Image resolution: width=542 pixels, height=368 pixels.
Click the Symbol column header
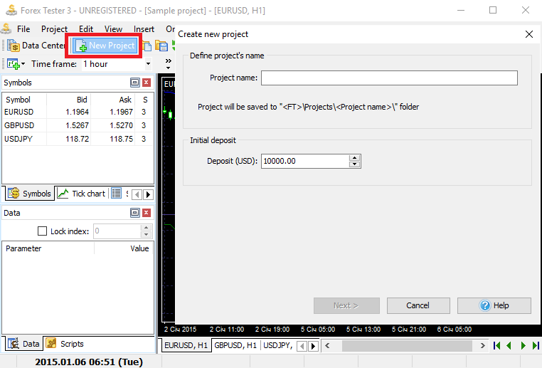tap(24, 100)
